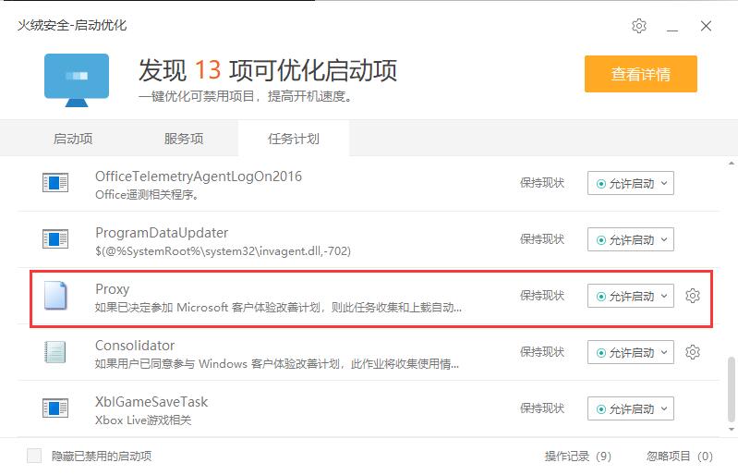
Task: Open 操作记录 (9) link
Action: [x=578, y=456]
